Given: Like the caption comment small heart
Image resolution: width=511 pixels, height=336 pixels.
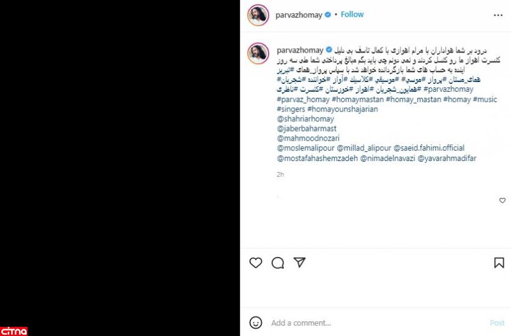Looking at the screenshot, I should [502, 200].
